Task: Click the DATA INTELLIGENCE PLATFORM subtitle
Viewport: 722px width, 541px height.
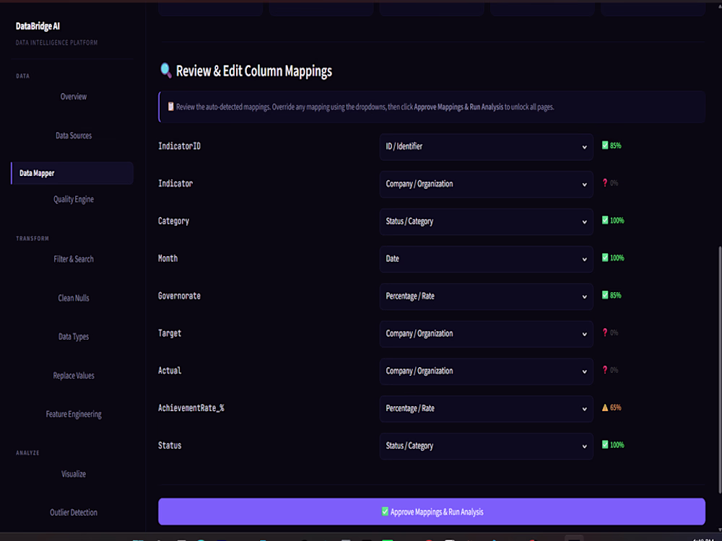Action: tap(56, 43)
